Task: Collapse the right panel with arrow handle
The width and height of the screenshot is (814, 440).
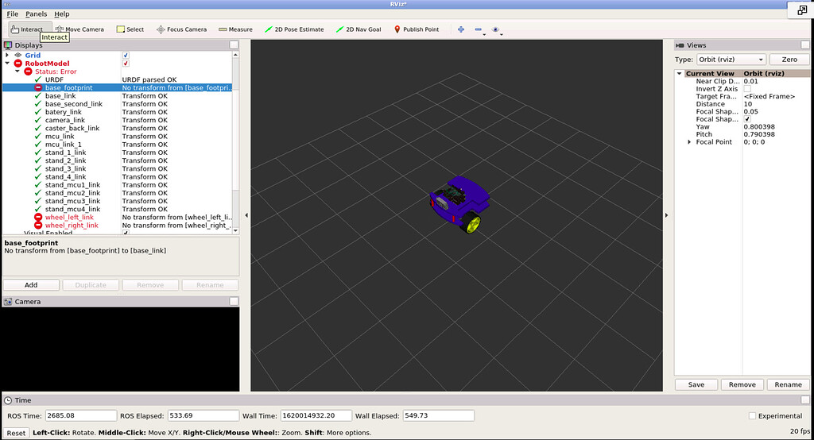Action: point(667,214)
